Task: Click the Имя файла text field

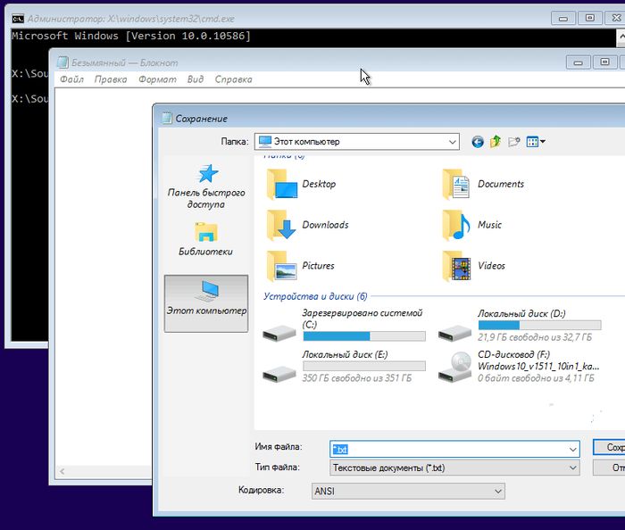Action: 455,448
